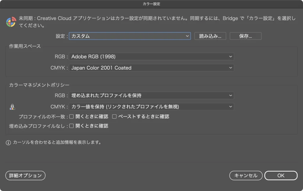This screenshot has width=303, height=191.
Task: Click the 保存... button
Action: (245, 36)
